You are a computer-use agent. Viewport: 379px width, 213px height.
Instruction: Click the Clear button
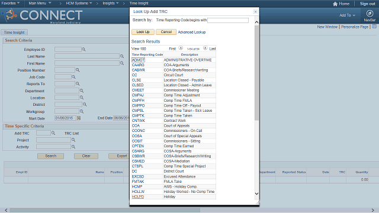click(86, 156)
